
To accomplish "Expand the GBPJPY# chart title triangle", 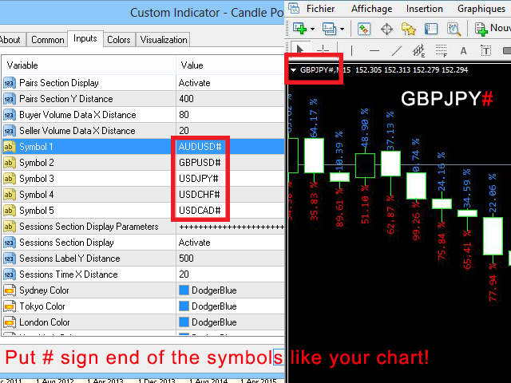I will (293, 70).
